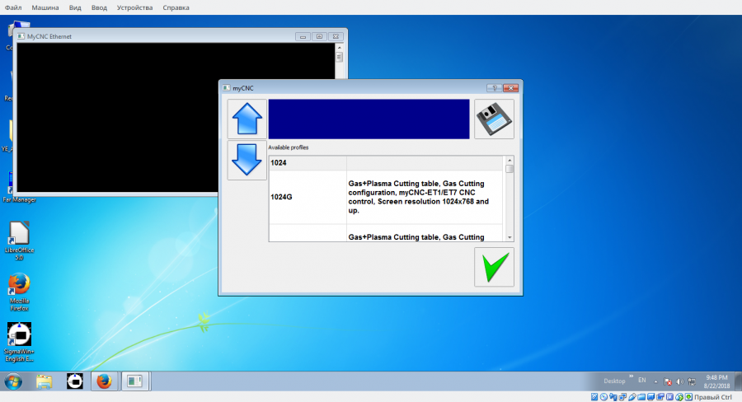
Task: Save profile with the floppy disk icon
Action: (494, 119)
